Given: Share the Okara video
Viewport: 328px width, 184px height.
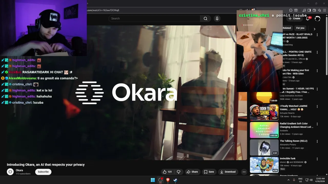Looking at the screenshot, I should coord(192,172).
